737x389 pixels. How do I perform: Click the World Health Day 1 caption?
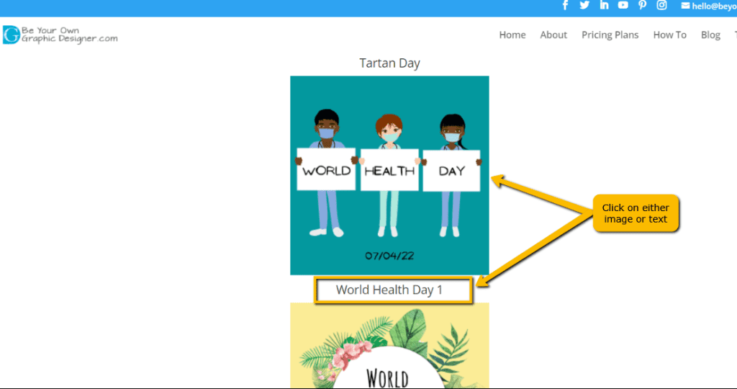(x=389, y=290)
